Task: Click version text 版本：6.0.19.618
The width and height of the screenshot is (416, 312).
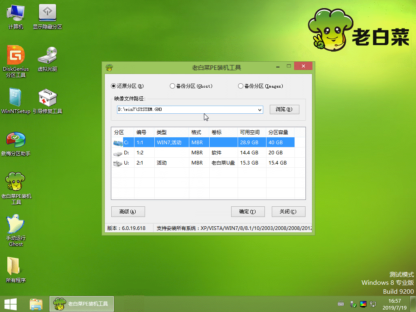Action: (126, 228)
